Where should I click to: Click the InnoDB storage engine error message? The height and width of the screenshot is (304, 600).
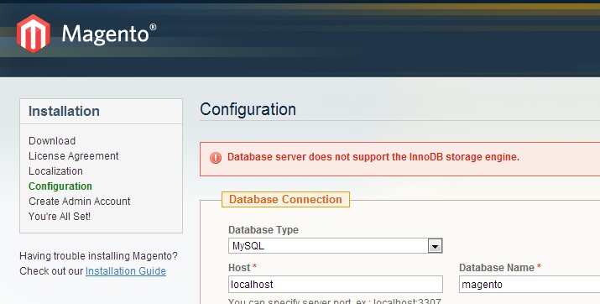(x=373, y=157)
